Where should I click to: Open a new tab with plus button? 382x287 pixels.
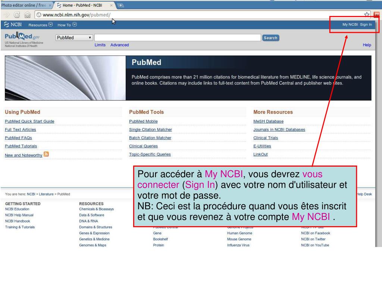(x=120, y=5)
